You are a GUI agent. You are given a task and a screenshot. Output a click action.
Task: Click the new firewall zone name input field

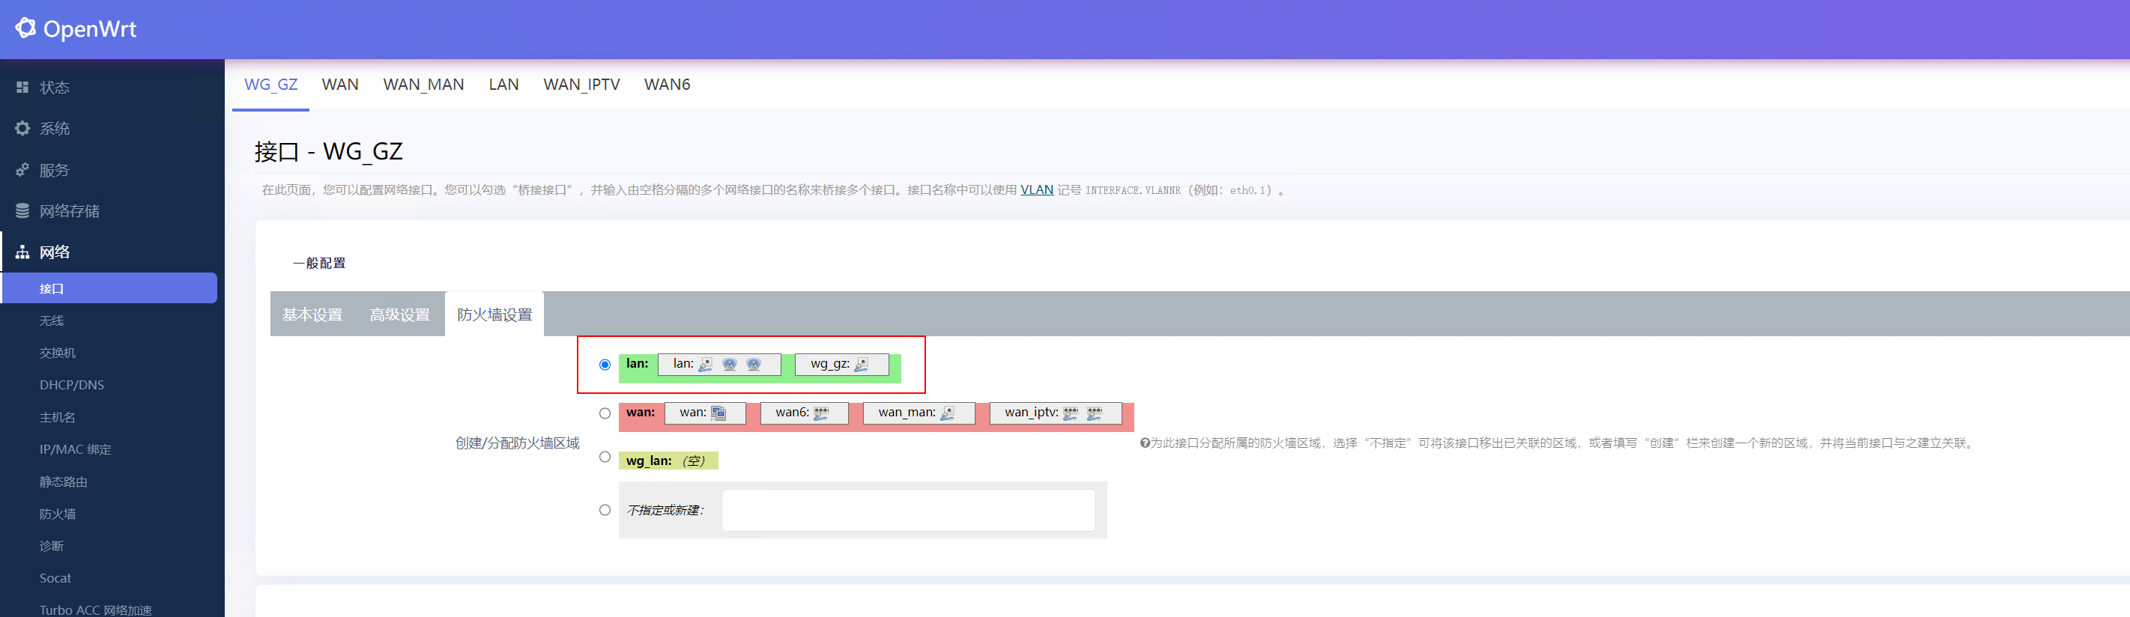(x=908, y=511)
